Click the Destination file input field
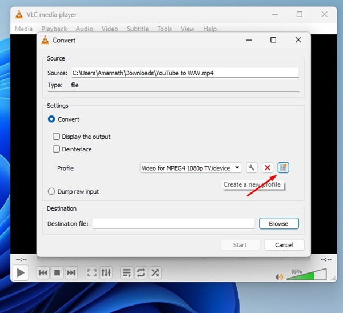Image resolution: width=343 pixels, height=313 pixels. (174, 223)
